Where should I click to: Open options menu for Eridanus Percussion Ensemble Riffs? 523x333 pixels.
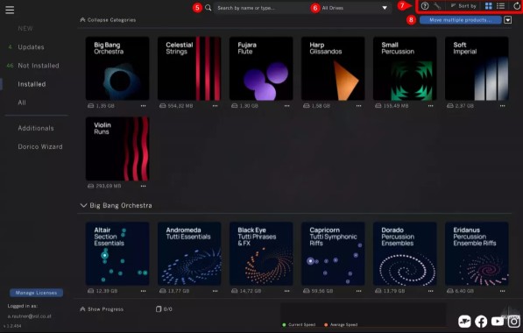coord(502,291)
